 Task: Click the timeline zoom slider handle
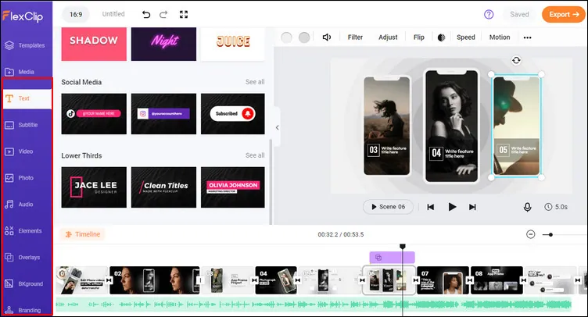pyautogui.click(x=550, y=235)
